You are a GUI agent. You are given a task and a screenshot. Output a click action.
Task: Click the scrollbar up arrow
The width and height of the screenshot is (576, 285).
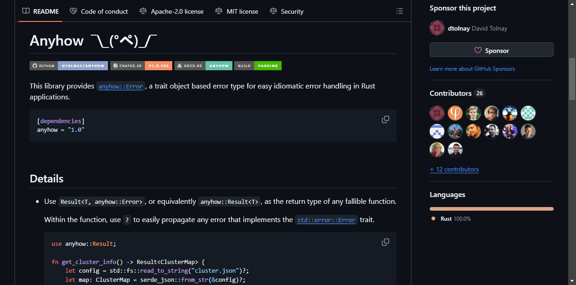pyautogui.click(x=572, y=4)
